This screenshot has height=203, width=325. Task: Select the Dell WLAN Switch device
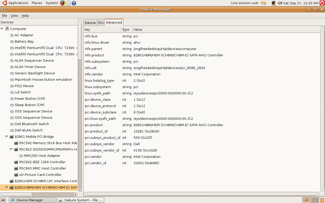28,130
